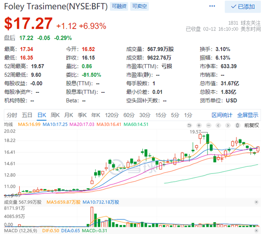Click the 1831 球友关注 followers text
The width and height of the screenshot is (263, 234).
coord(244,23)
